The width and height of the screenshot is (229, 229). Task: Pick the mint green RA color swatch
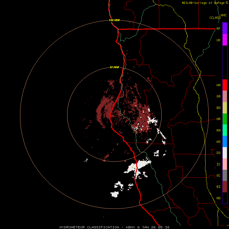pyautogui.click(x=225, y=130)
